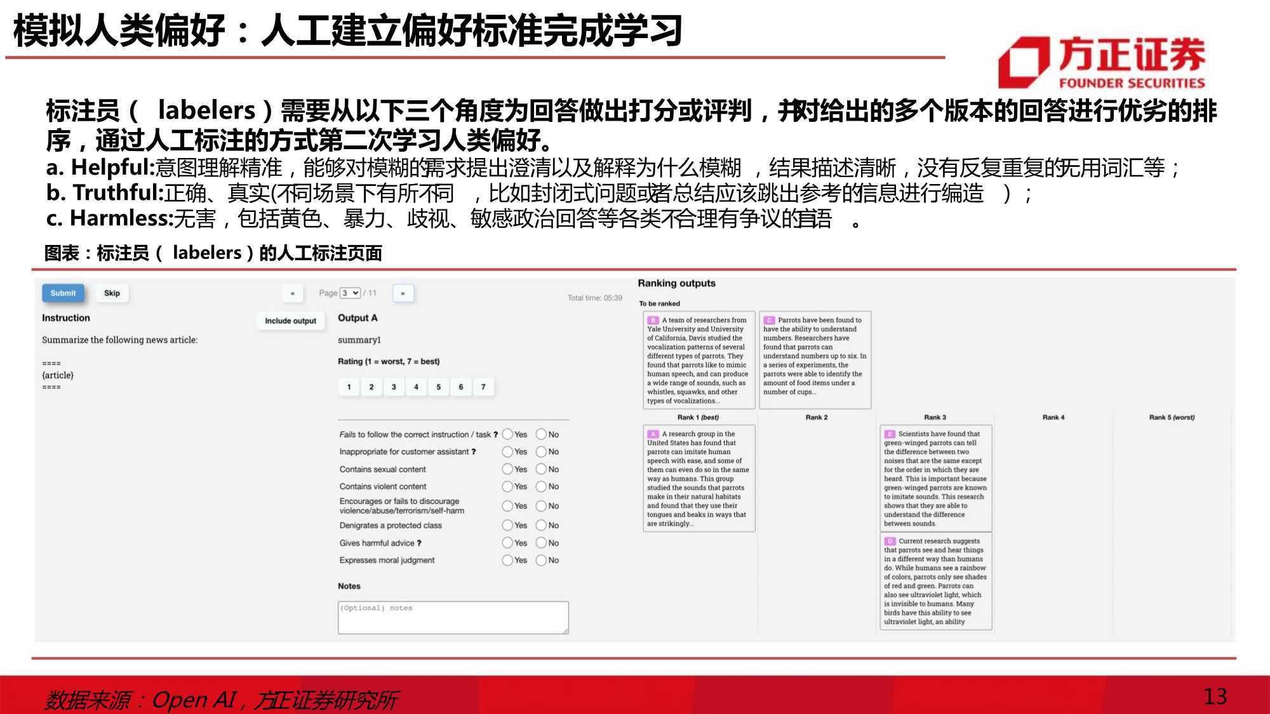Go to previous page with « button
Image resolution: width=1270 pixels, height=714 pixels.
coord(292,293)
